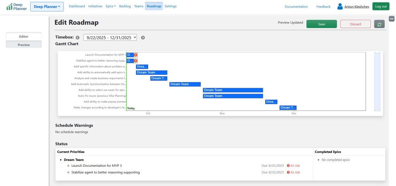Image resolution: width=396 pixels, height=186 pixels.
Task: Click the panel width toggle icon
Action: [392, 19]
